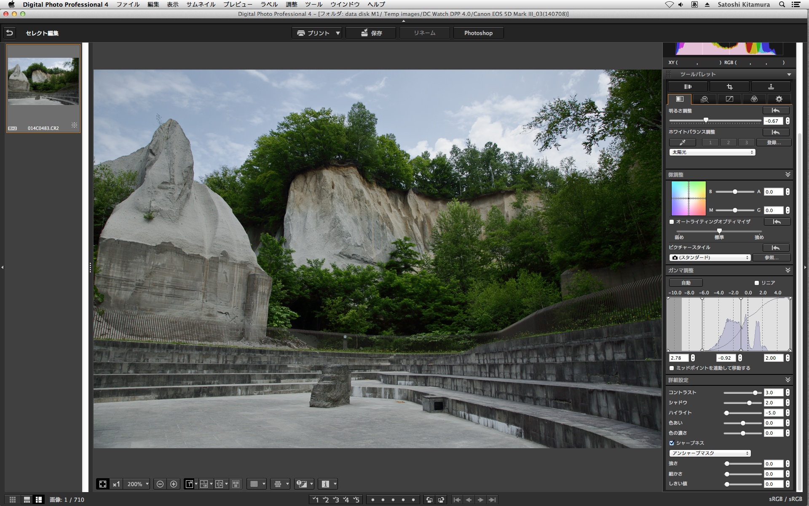Click the Photoshop transfer button

(478, 33)
